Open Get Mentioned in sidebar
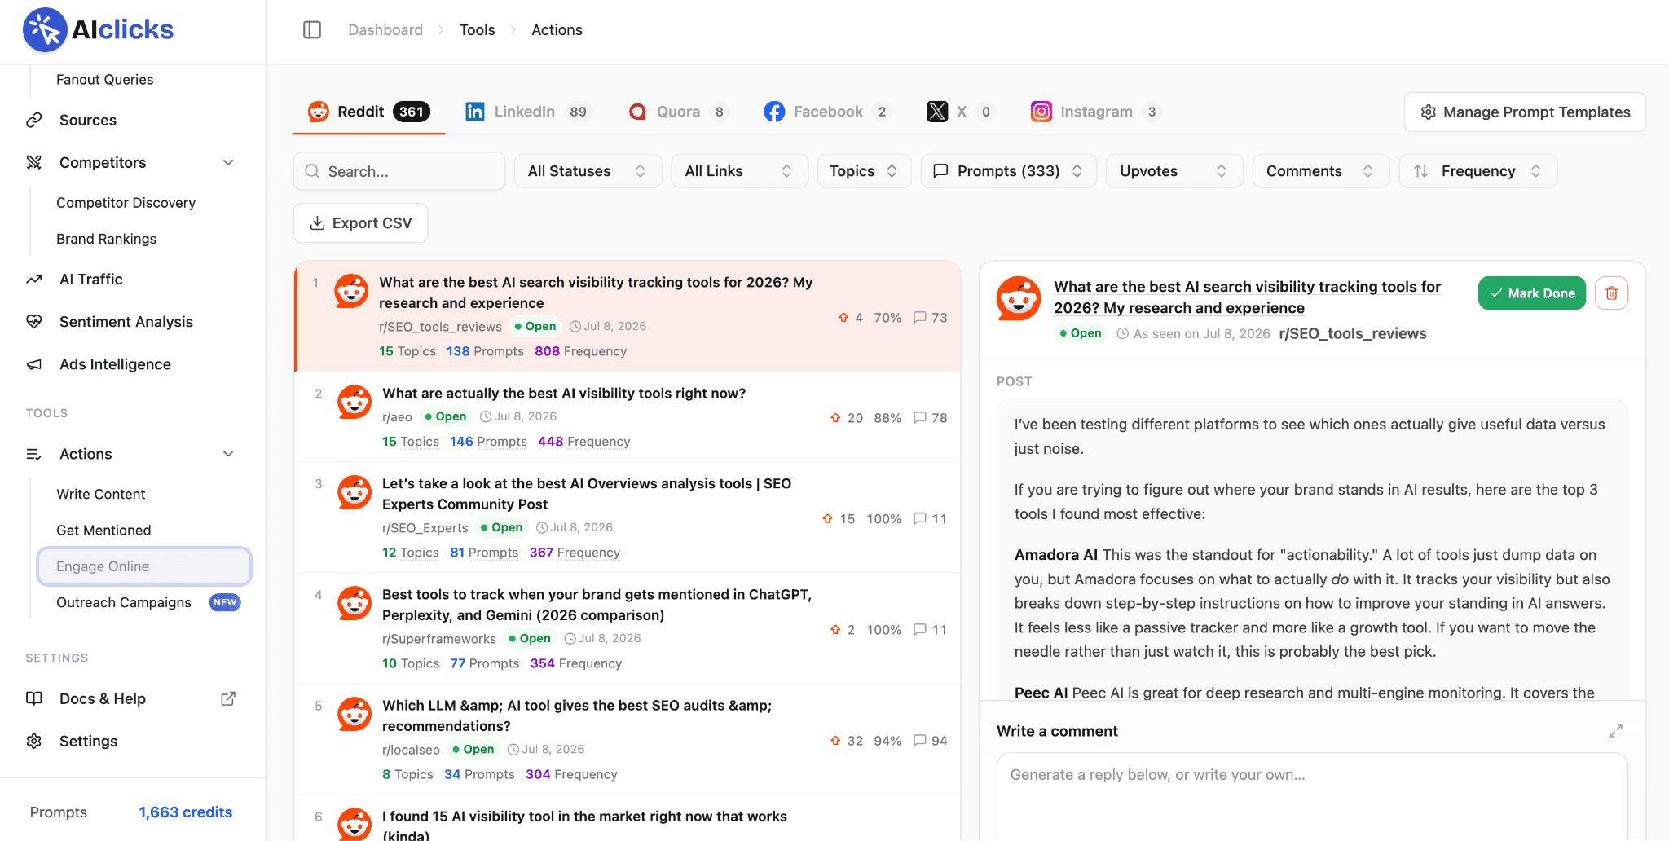 (x=103, y=531)
